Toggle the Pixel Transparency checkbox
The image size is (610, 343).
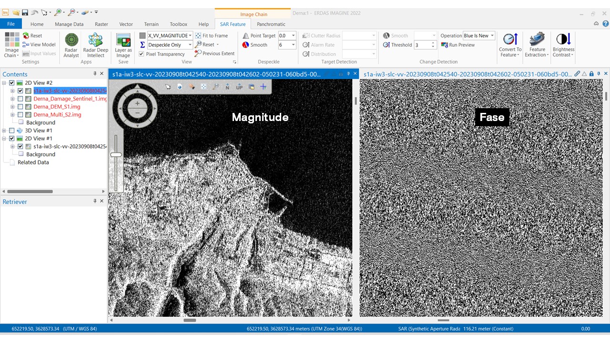point(142,54)
